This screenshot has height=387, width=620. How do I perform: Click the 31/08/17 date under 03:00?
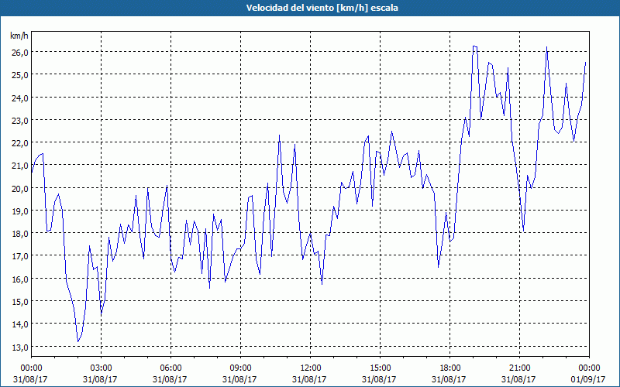pyautogui.click(x=101, y=379)
